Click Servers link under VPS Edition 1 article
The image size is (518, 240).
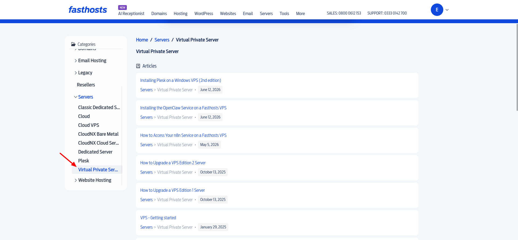tap(146, 200)
